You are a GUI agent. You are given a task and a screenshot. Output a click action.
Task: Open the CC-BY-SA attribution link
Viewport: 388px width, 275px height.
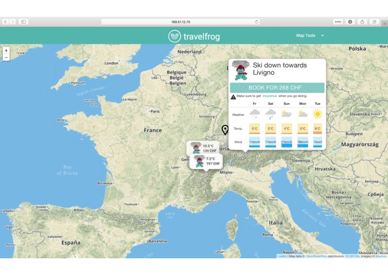[x=352, y=256]
